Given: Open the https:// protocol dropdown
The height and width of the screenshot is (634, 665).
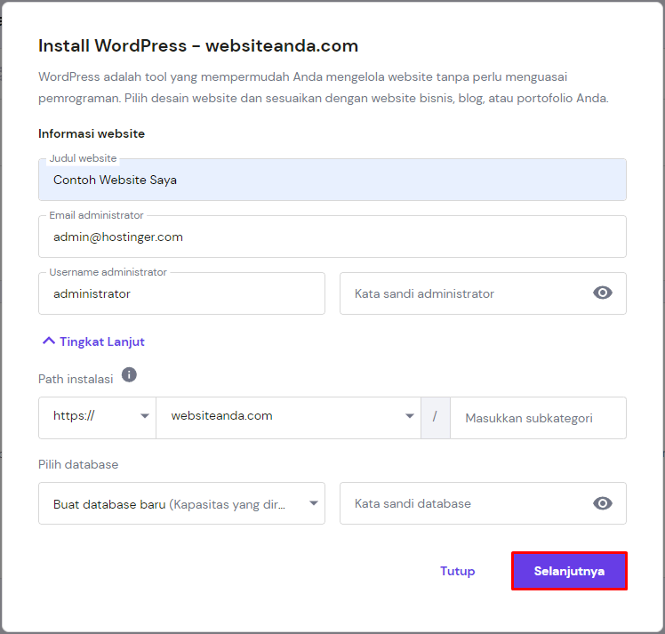Looking at the screenshot, I should coord(97,416).
